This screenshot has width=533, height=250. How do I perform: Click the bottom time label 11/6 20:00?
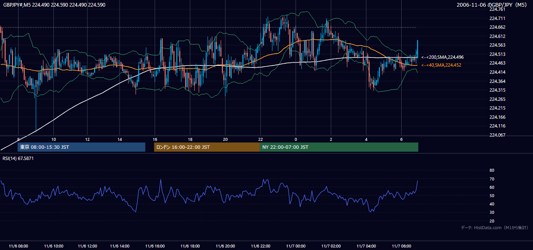226,246
